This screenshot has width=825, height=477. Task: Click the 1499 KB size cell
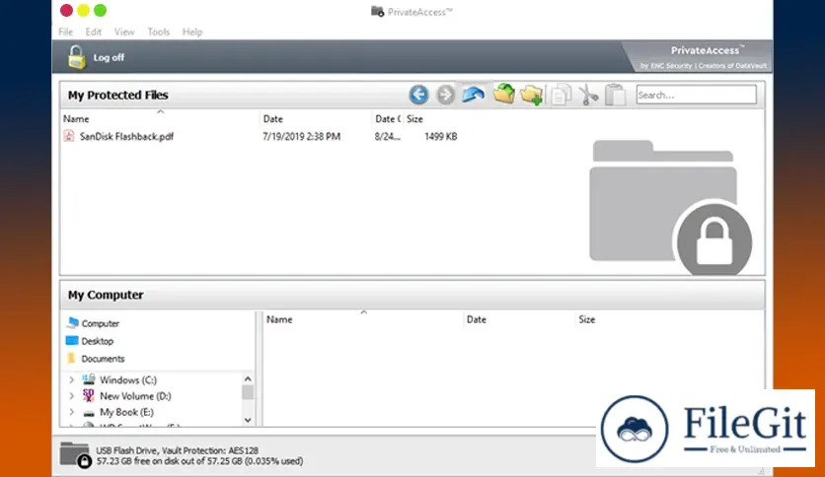pos(441,137)
